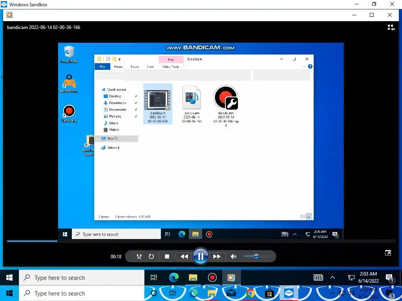Restore down the Windows Sandbox window
The width and height of the screenshot is (402, 301).
[374, 4]
